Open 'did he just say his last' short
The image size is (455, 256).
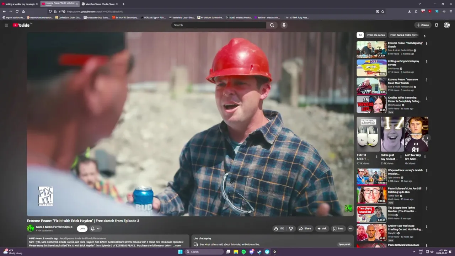point(392,134)
